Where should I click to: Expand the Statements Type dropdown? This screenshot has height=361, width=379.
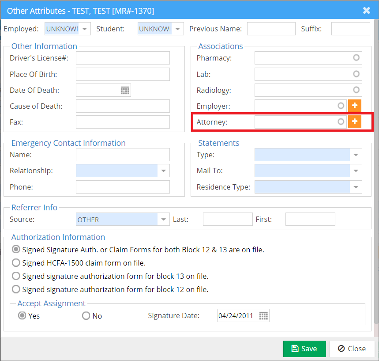[356, 155]
